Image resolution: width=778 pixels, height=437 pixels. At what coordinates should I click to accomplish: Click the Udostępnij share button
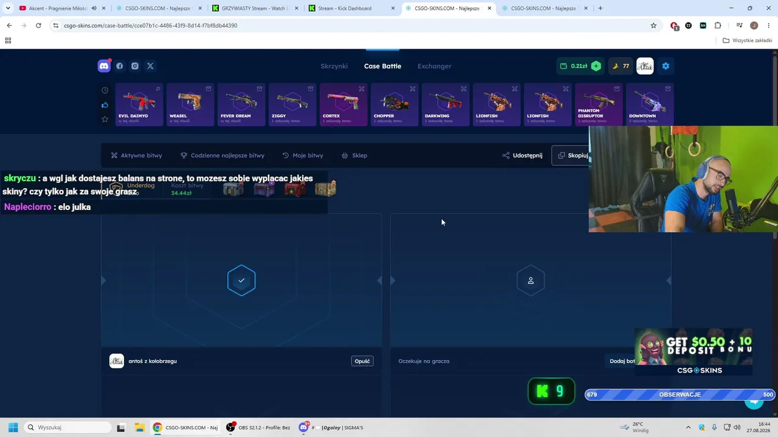pos(522,155)
